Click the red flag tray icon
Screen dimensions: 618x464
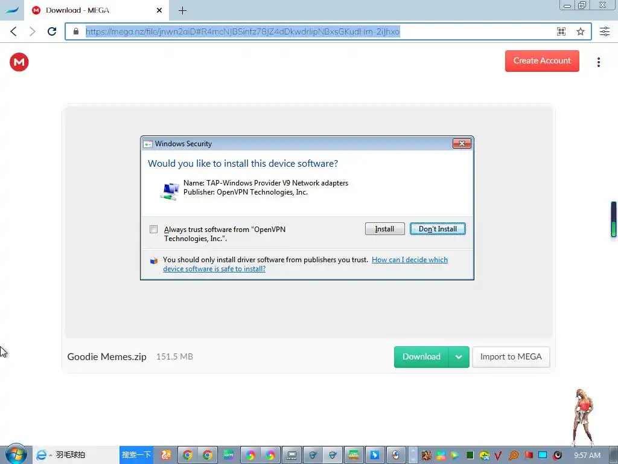528,456
